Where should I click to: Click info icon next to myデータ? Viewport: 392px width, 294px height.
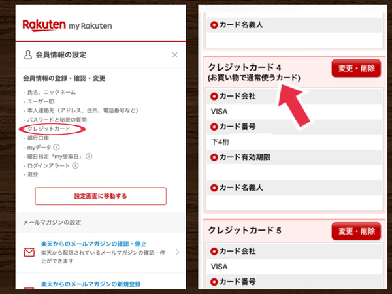coord(56,147)
